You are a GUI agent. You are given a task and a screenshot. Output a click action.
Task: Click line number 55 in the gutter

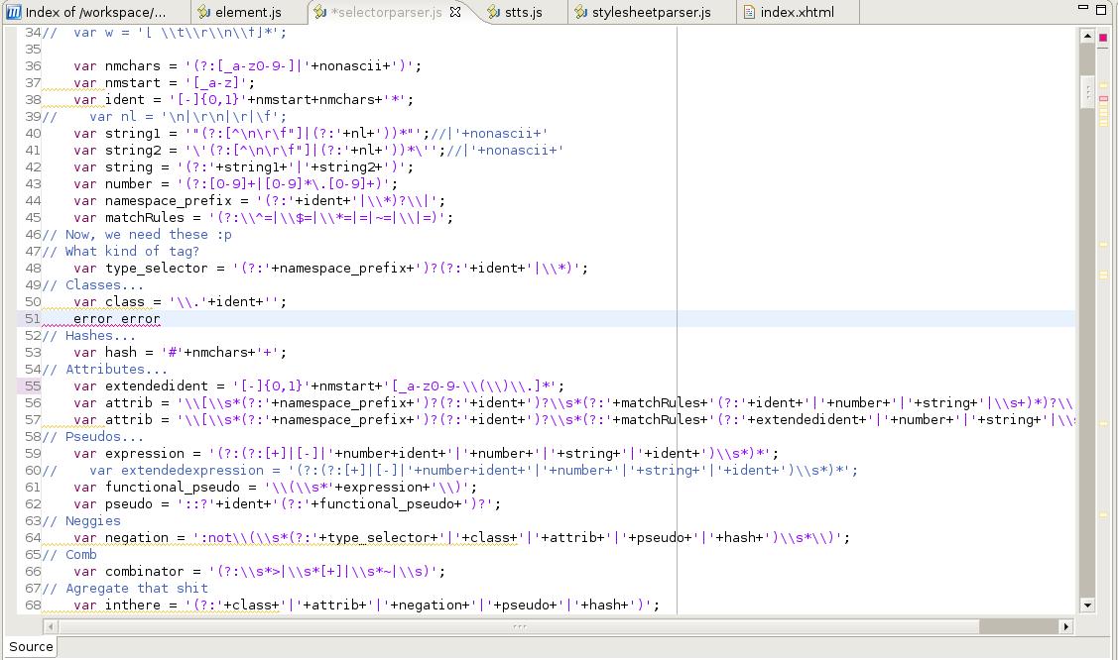pos(33,385)
